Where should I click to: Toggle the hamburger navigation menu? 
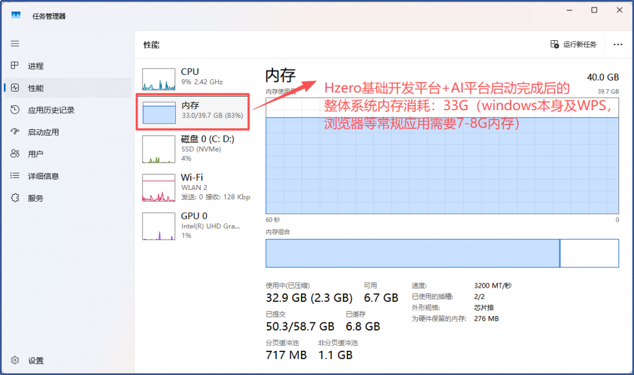click(x=15, y=44)
